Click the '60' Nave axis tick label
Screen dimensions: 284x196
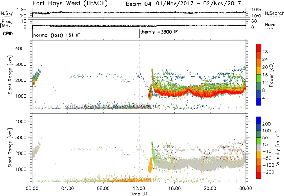click(x=254, y=21)
